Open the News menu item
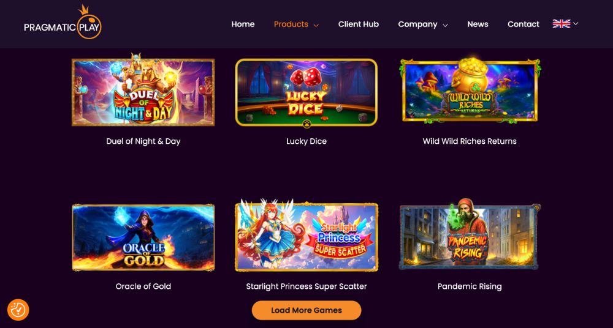The image size is (613, 328). pyautogui.click(x=478, y=24)
